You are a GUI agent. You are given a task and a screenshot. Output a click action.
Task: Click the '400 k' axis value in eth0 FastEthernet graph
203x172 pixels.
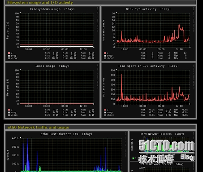[16, 138]
